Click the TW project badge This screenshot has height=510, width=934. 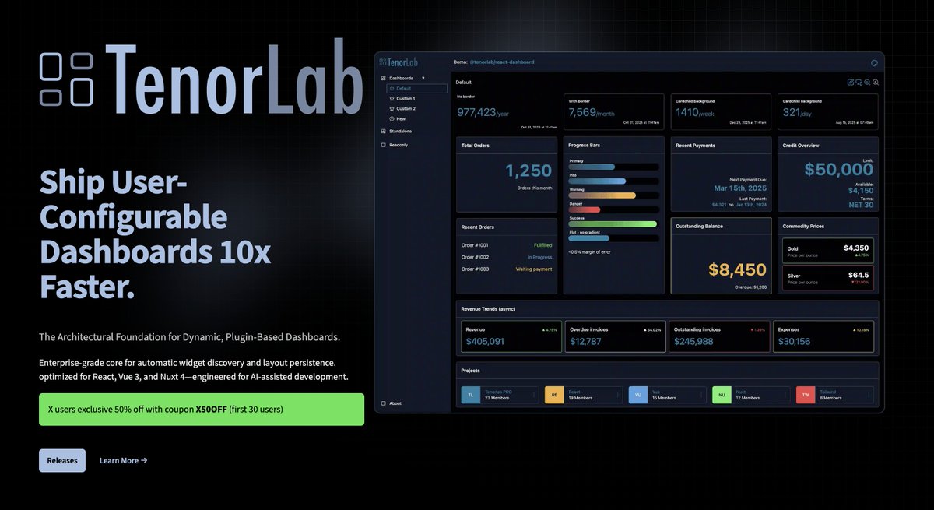pos(806,395)
